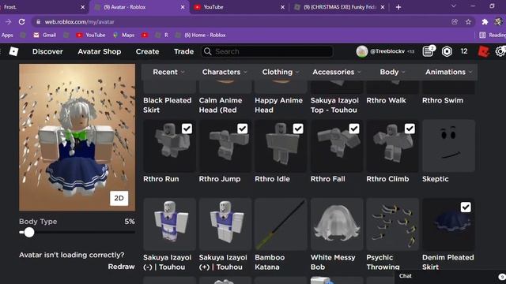Click the Rthro Walk label
Screen dimensions: 506x284
(x=386, y=100)
